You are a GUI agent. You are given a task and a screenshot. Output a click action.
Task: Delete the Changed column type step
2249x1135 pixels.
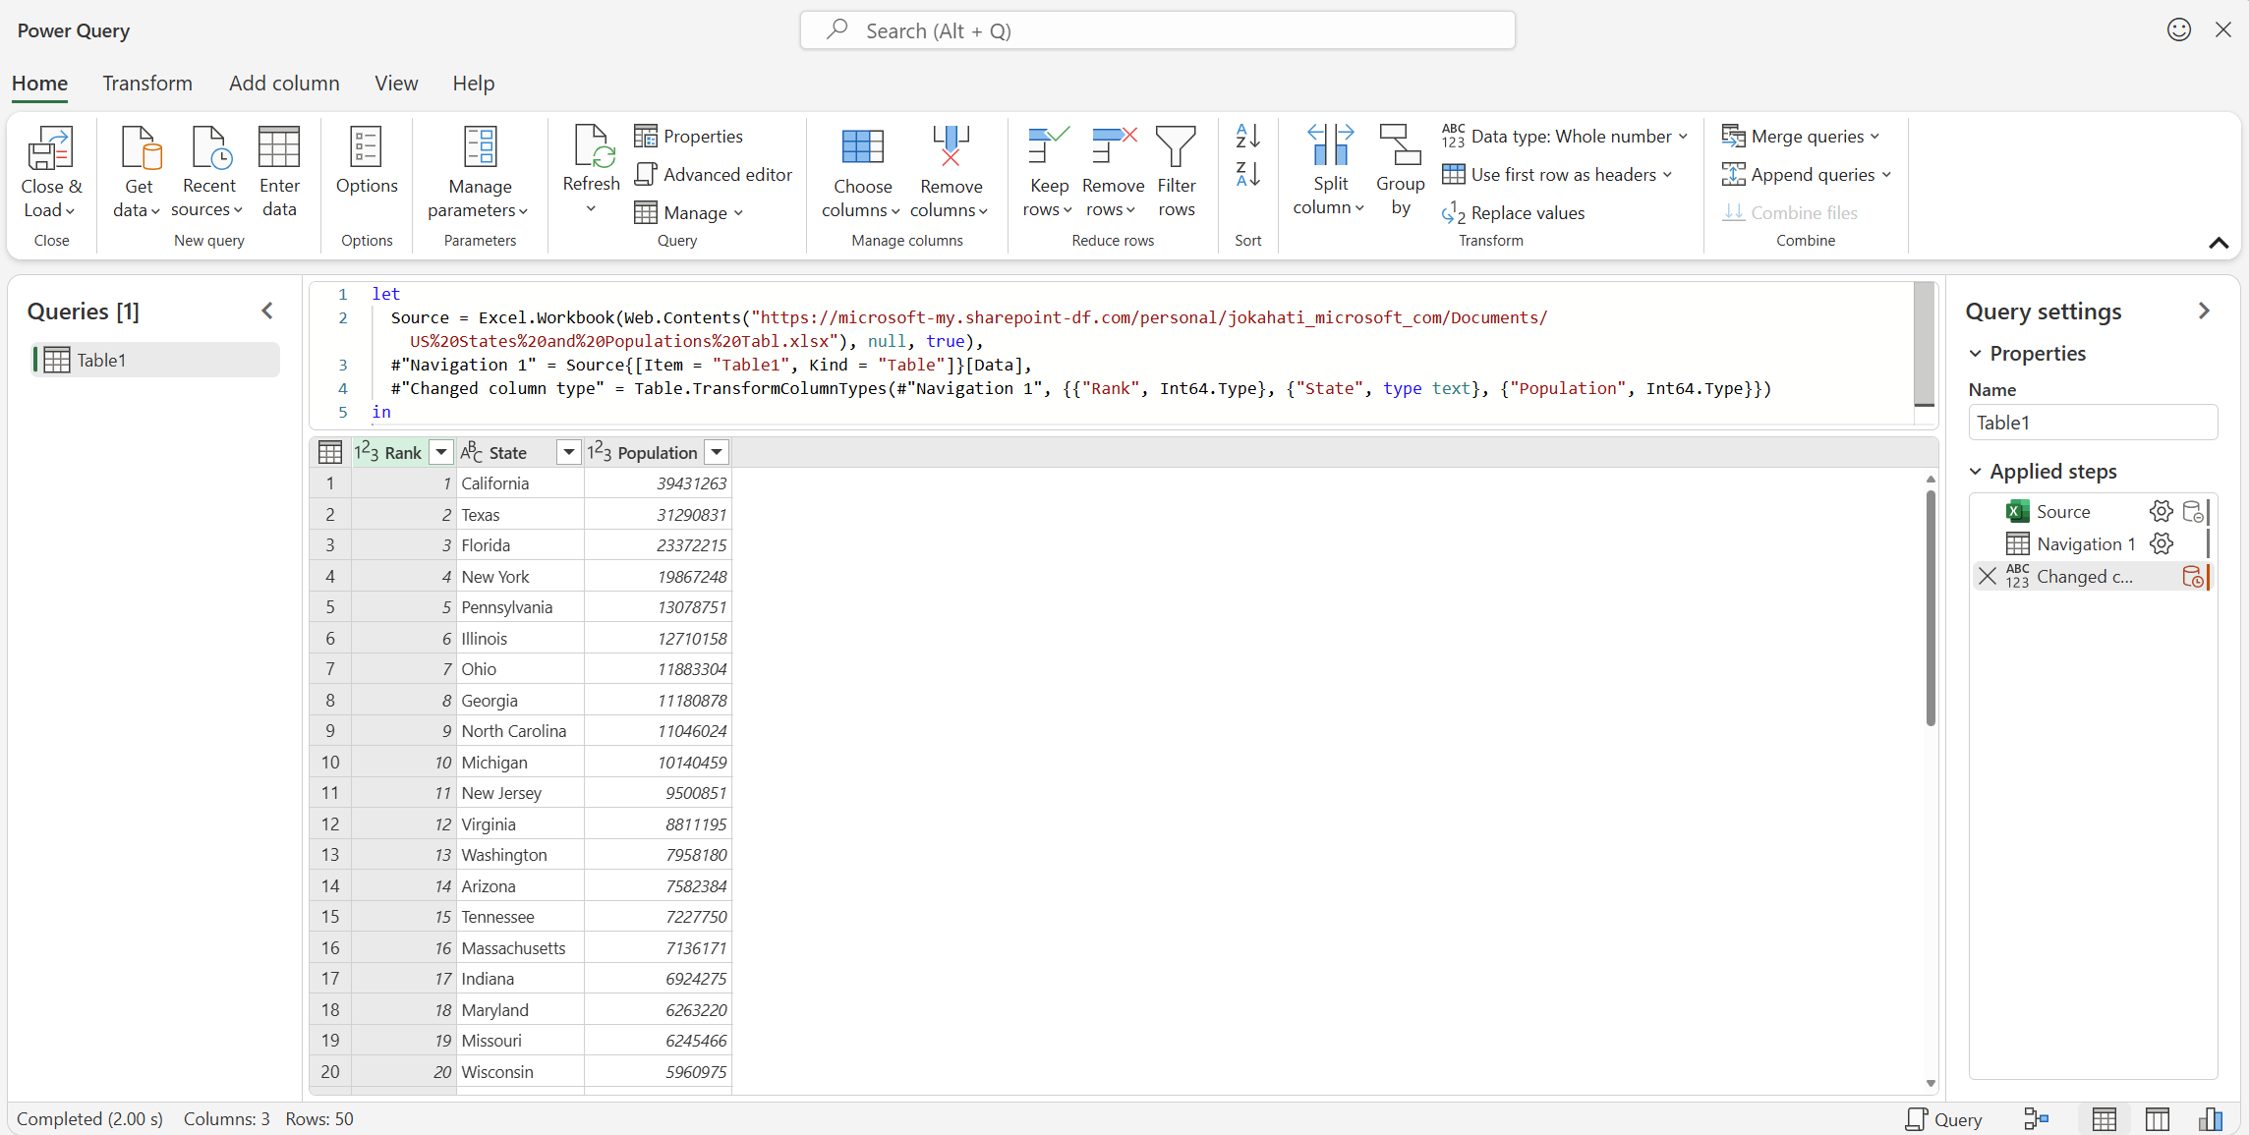tap(1987, 577)
